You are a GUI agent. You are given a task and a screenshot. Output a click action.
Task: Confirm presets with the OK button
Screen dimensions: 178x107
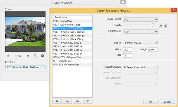(151, 102)
